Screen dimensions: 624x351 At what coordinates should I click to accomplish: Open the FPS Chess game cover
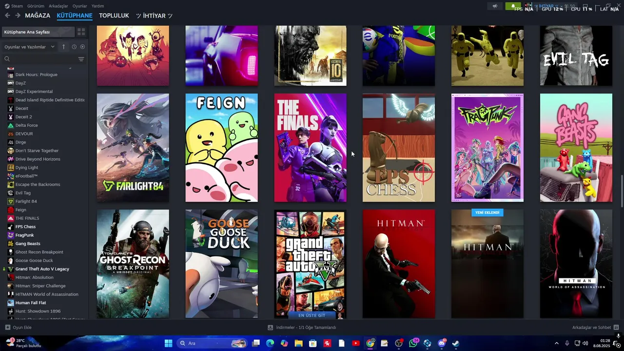click(x=399, y=148)
